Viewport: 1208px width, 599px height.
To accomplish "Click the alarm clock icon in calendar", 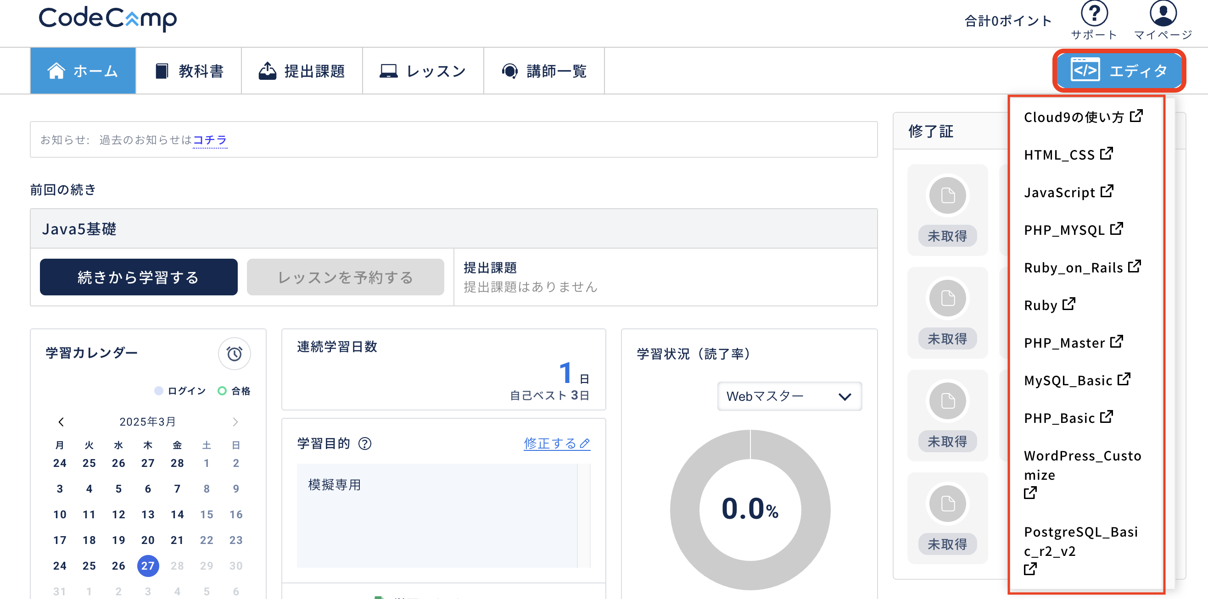I will tap(234, 354).
